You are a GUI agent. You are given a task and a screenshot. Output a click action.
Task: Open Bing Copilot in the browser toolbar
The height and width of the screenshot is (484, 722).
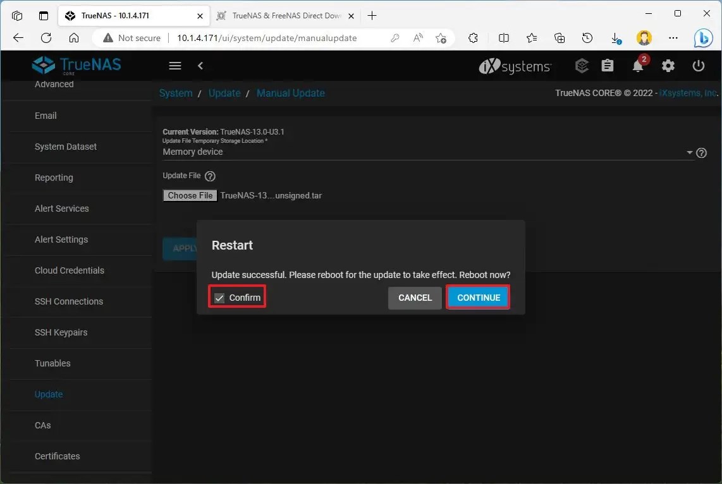(x=704, y=38)
